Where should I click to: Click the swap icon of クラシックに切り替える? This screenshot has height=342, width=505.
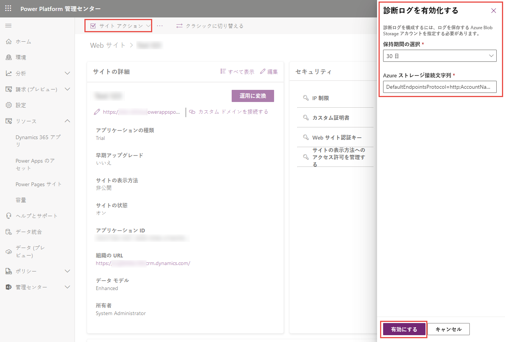point(179,26)
